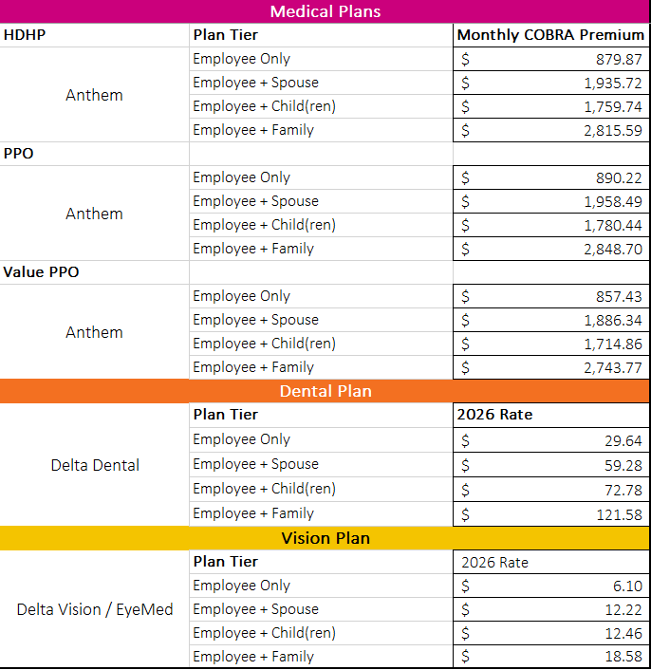Click the 2,848.70 premium cell

(x=550, y=249)
